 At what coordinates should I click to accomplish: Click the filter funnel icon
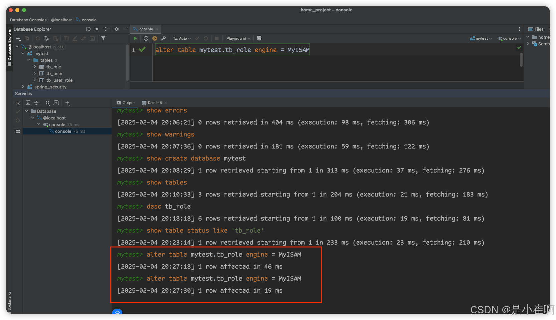(x=103, y=38)
